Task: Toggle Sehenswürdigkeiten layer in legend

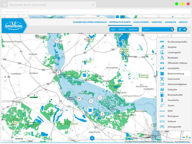Action: 177,84
